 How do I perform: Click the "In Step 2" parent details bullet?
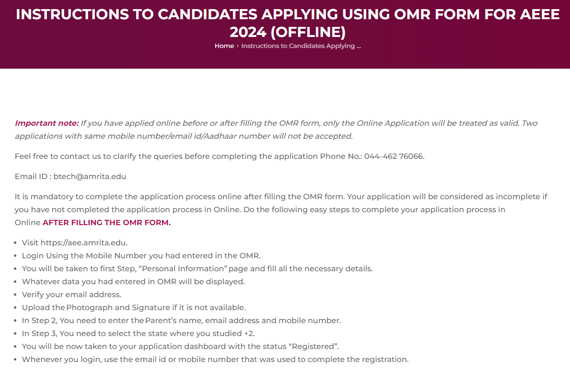[181, 320]
